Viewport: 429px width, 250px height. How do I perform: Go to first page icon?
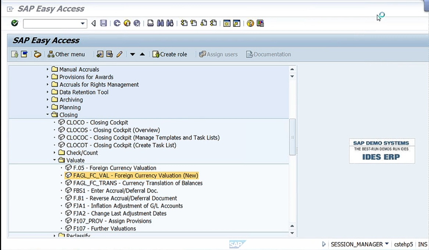184,23
